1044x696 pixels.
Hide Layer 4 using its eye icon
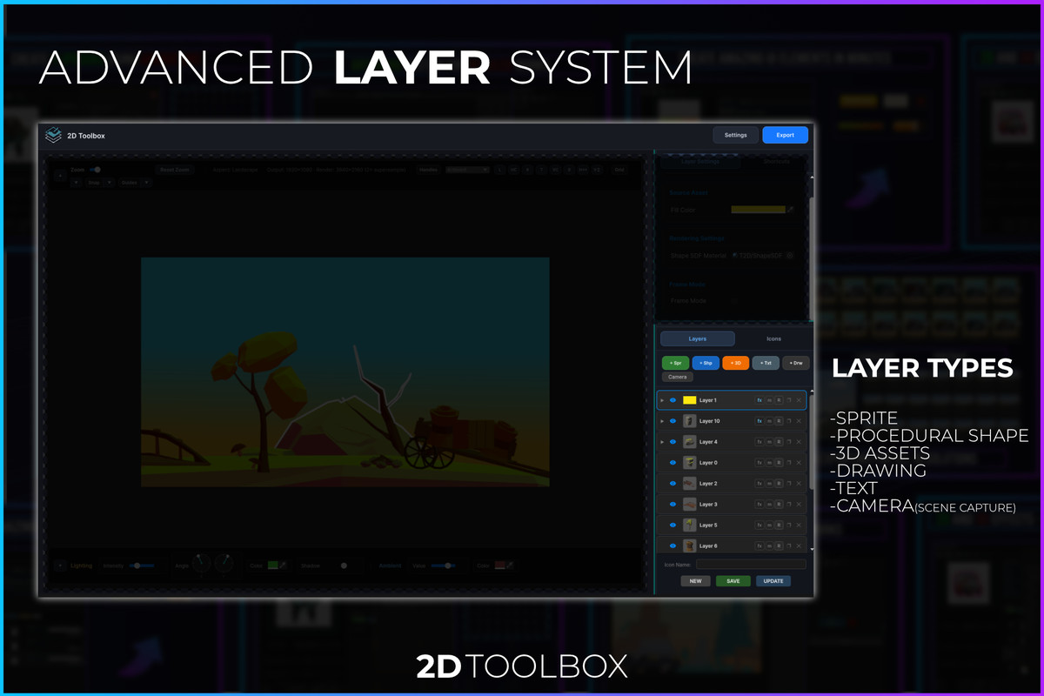673,442
